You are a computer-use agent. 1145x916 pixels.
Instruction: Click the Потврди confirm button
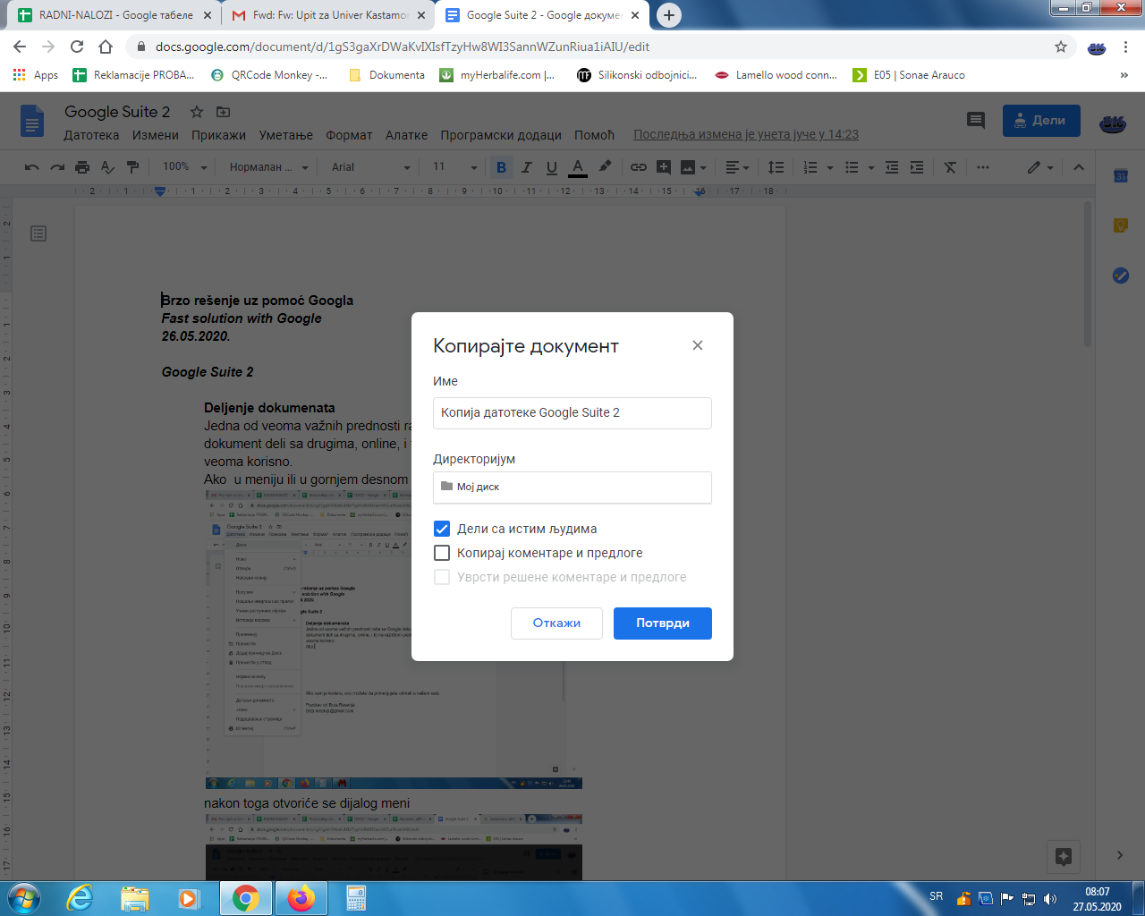(663, 623)
